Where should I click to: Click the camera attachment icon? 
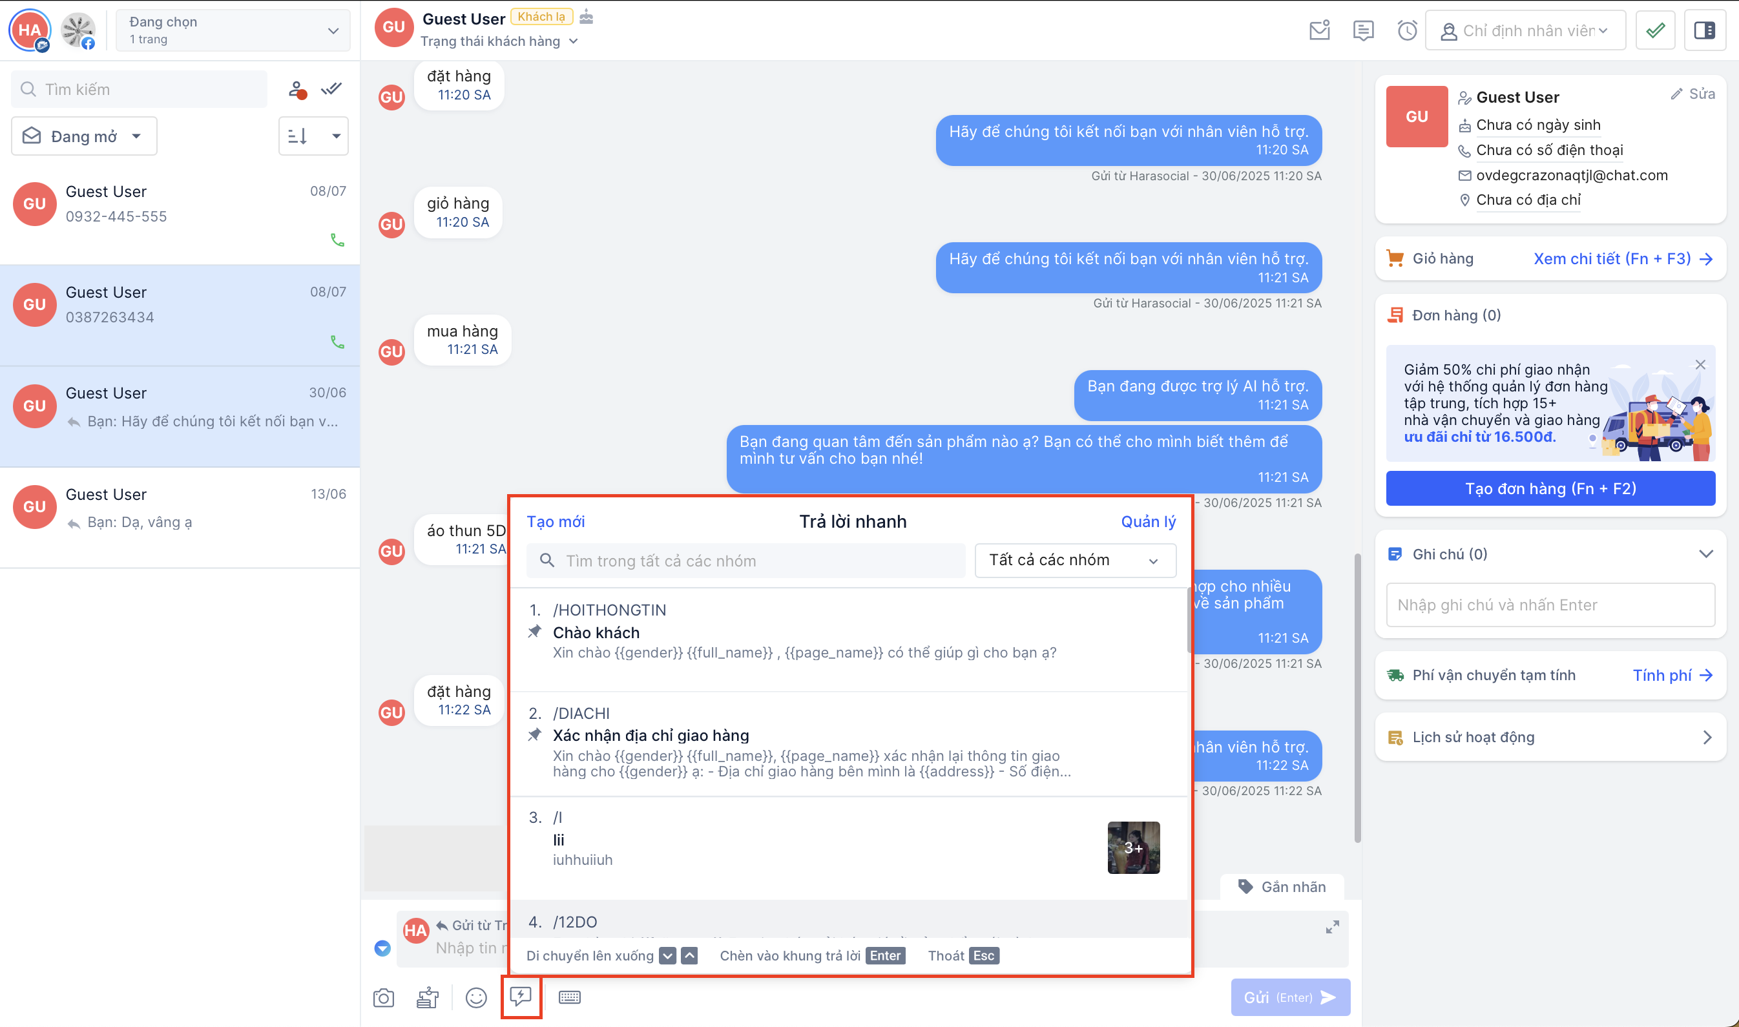[x=383, y=997]
